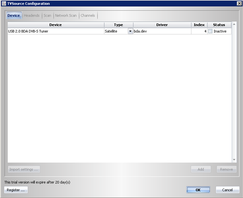Open the Channels tab

coord(88,16)
